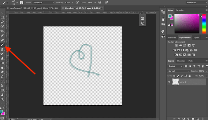The width and height of the screenshot is (208, 120).
Task: Open the Essentials workspace dropdown
Action: coord(197,2)
